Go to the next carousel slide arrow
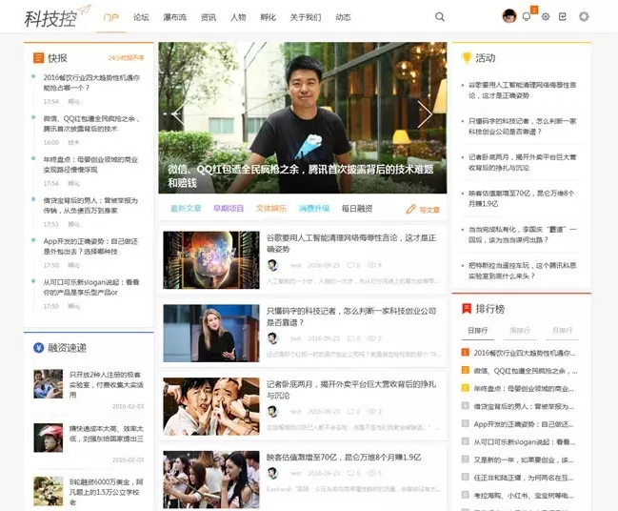 (425, 114)
